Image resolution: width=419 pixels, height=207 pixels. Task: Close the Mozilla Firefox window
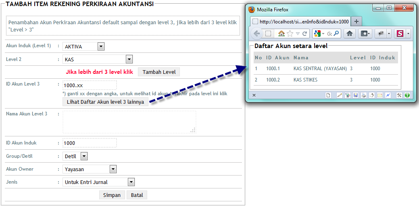tap(404, 8)
